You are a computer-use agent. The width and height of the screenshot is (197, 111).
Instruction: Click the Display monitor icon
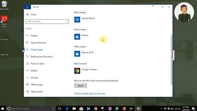click(27, 35)
